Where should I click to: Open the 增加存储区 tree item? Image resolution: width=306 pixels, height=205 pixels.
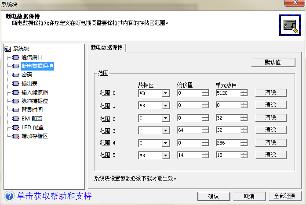coord(35,136)
